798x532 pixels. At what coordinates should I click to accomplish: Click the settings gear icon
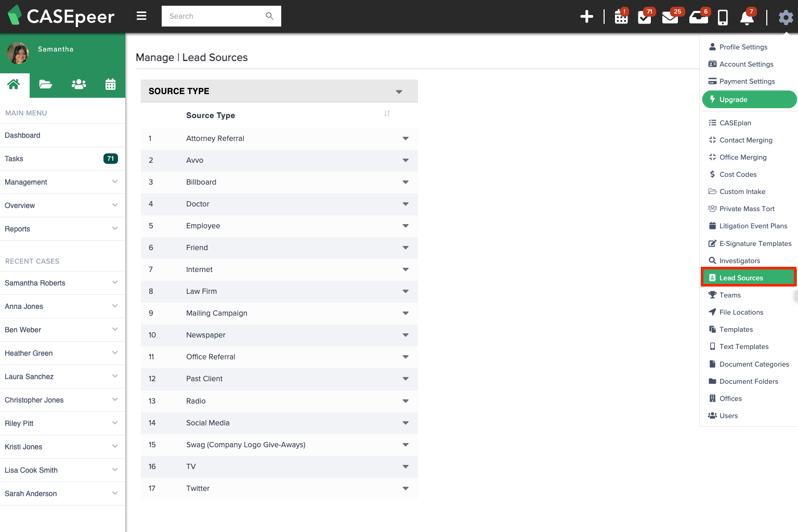[786, 17]
